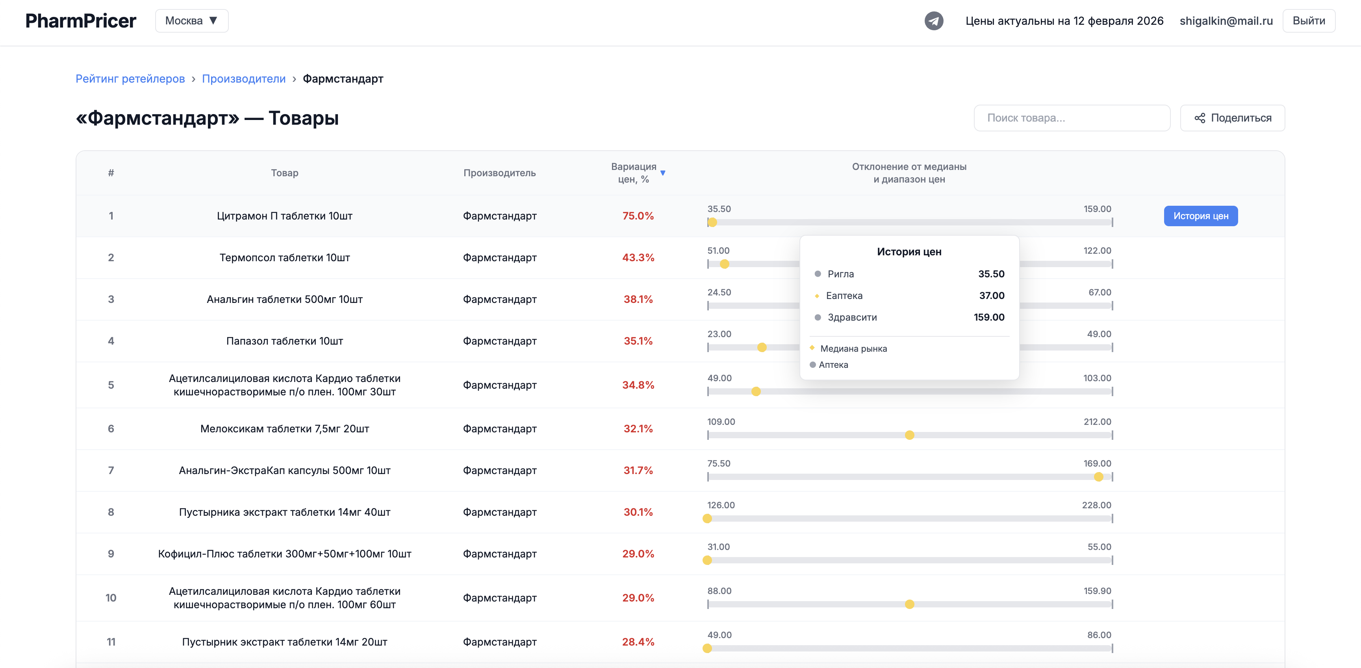Click the Выйти logout button

(x=1308, y=20)
